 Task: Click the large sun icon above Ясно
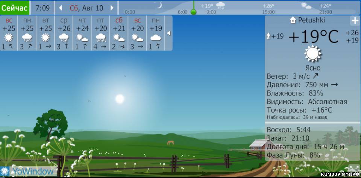[x=312, y=54]
